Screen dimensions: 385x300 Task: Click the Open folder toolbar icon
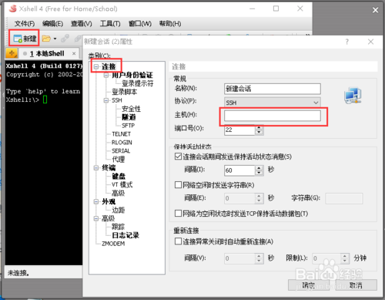[46, 39]
